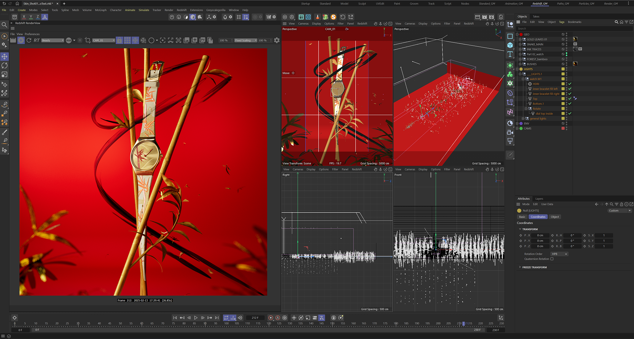Go to start of animation
The image size is (634, 339).
[175, 318]
